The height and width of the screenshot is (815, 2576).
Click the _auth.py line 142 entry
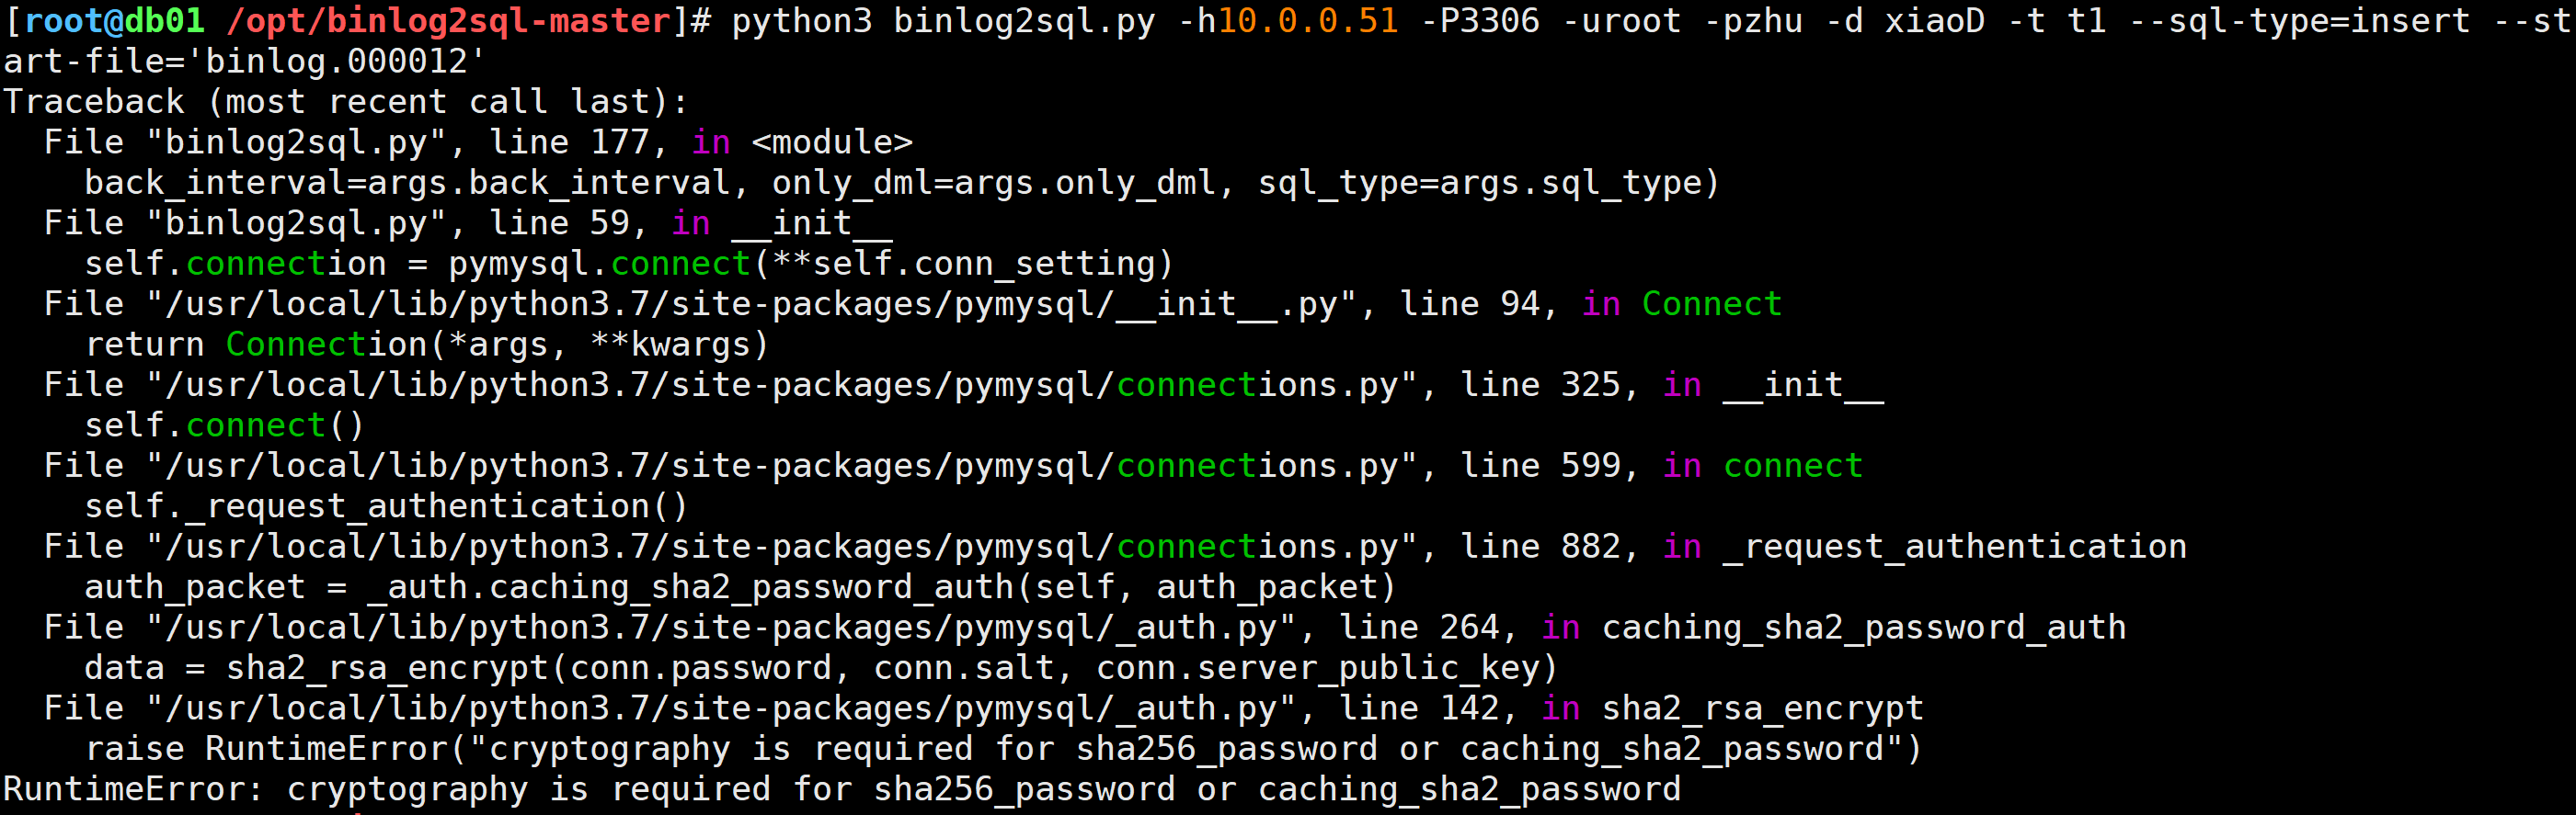click(984, 709)
